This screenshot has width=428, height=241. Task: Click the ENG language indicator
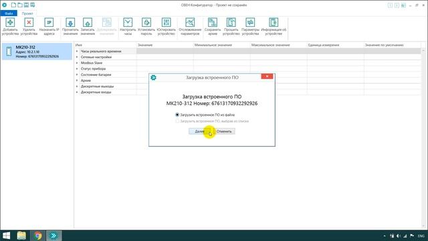421,236
